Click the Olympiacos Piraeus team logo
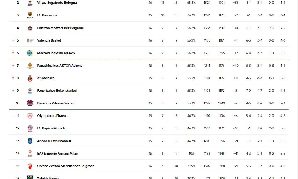 [x=30, y=116]
